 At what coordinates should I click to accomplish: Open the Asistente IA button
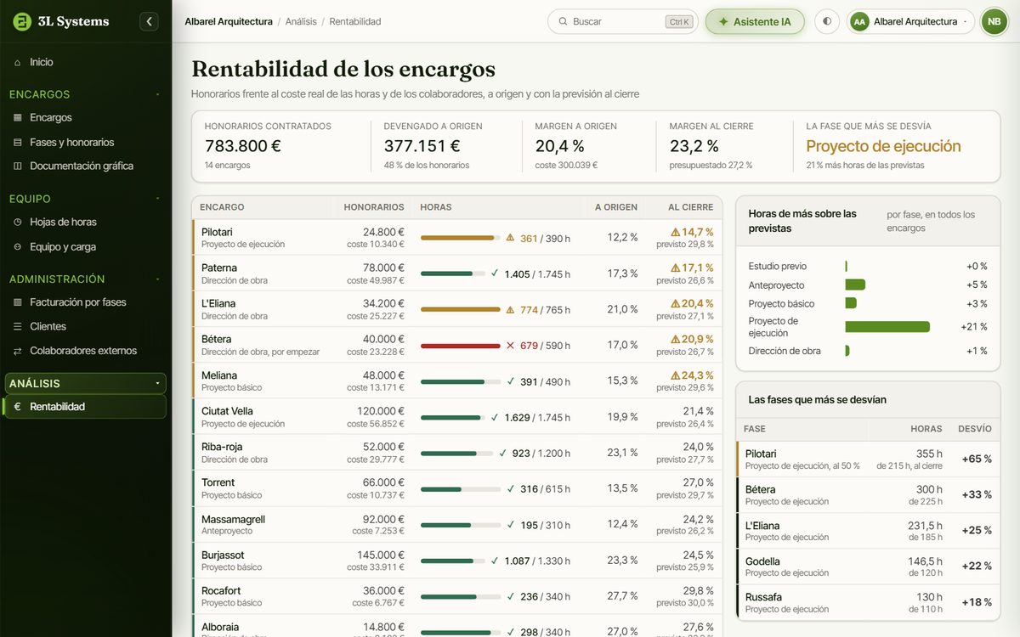tap(755, 22)
